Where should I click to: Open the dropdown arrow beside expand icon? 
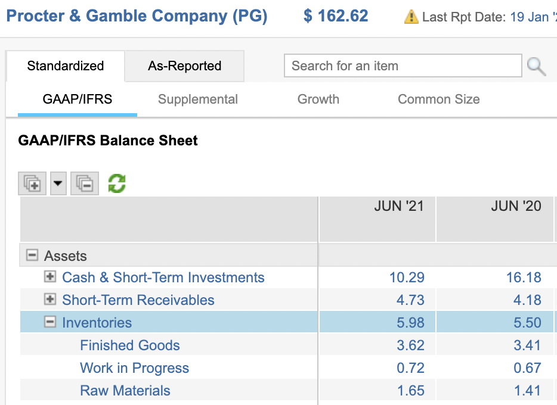(57, 183)
